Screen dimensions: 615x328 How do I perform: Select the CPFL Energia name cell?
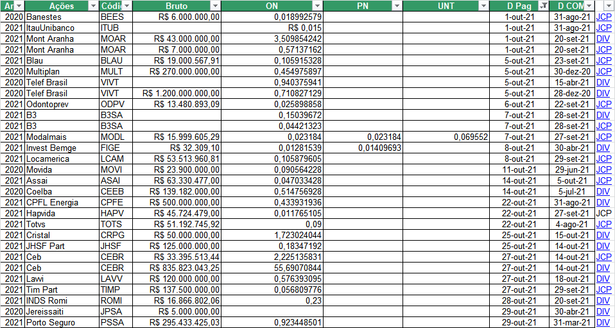pyautogui.click(x=62, y=202)
